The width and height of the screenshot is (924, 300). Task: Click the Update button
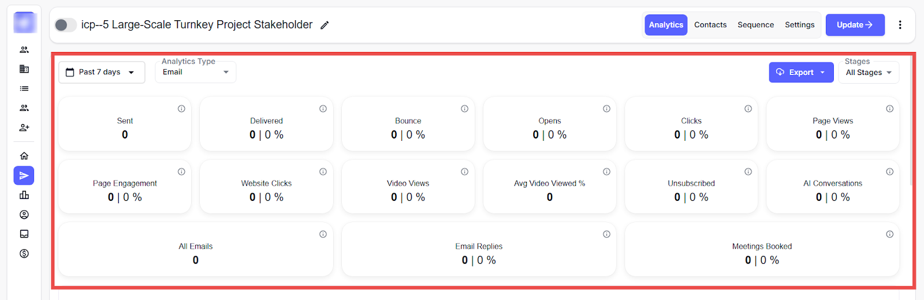pos(855,25)
